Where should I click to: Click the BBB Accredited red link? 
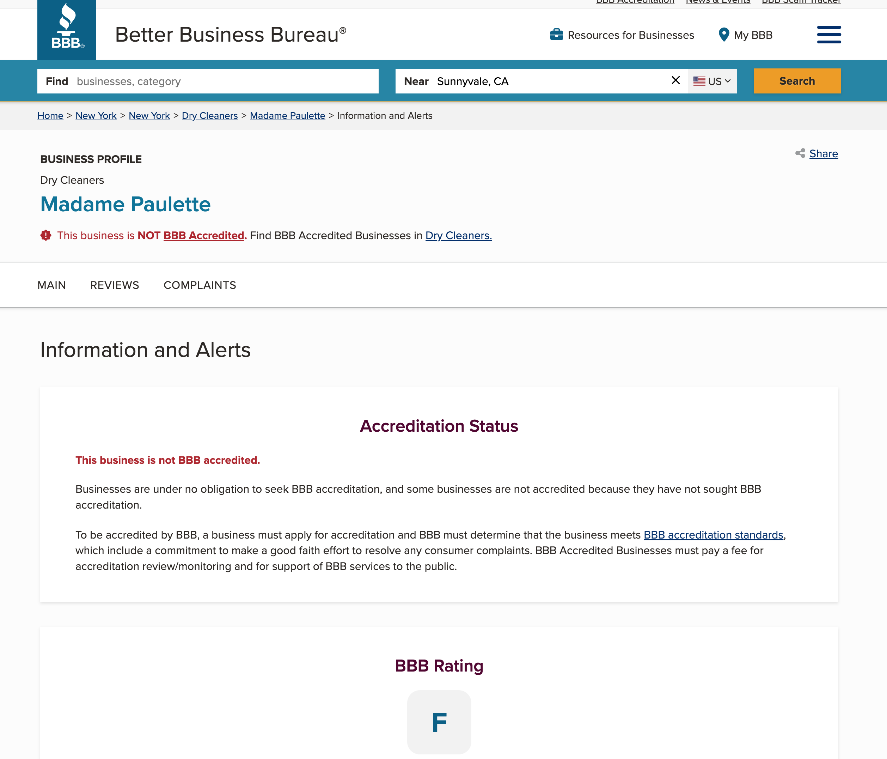tap(204, 236)
